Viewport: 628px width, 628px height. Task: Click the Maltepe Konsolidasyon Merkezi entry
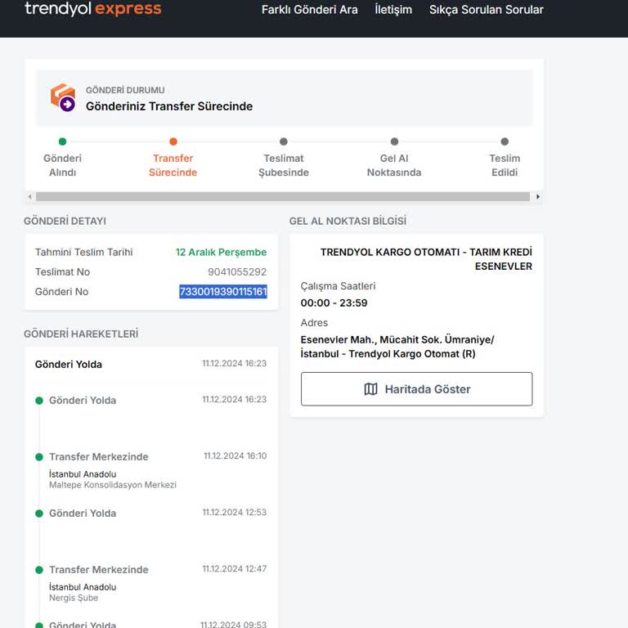tap(113, 485)
